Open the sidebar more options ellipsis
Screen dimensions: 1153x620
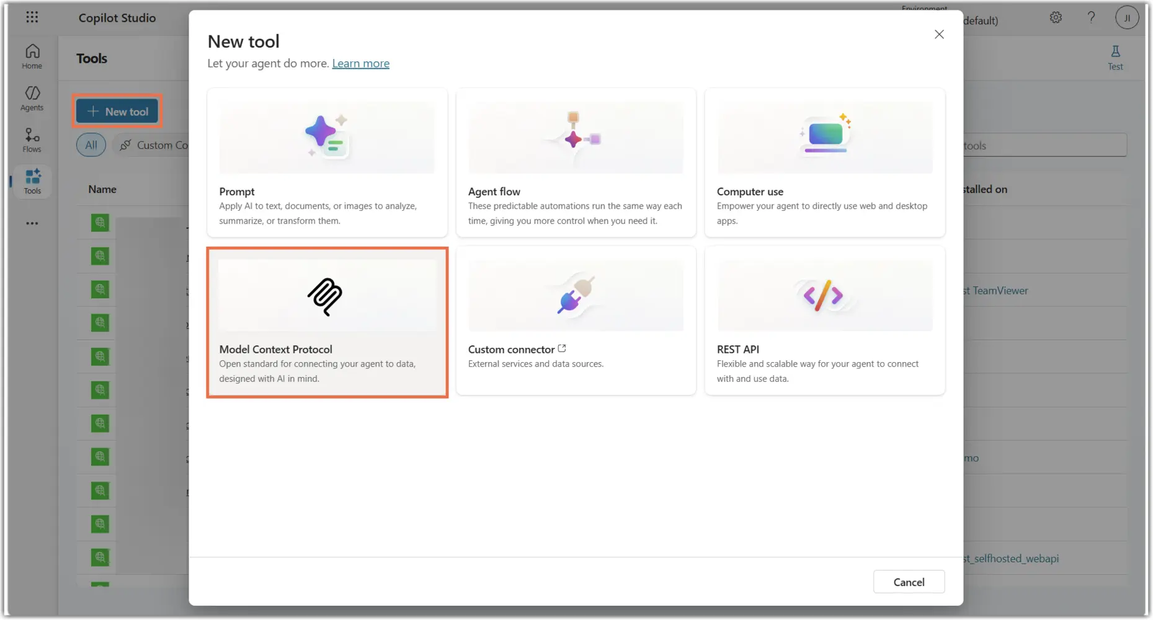pyautogui.click(x=32, y=223)
